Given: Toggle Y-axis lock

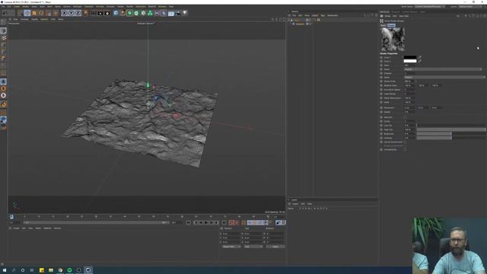Looking at the screenshot, I should (71, 13).
